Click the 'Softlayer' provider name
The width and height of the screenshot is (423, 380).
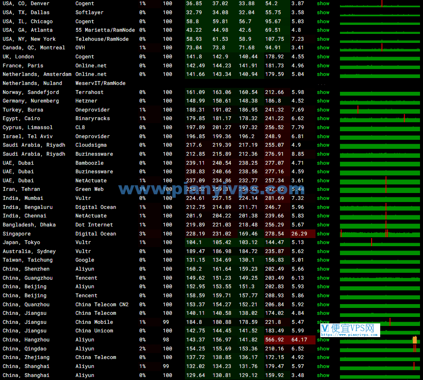pyautogui.click(x=89, y=12)
